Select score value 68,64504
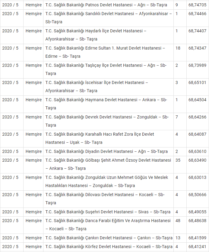Image resolution: width=209 pixels, height=252 pixels. coord(197,100)
